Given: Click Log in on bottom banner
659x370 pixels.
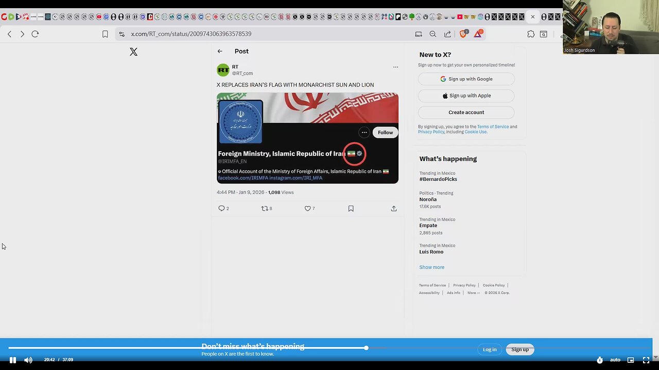Looking at the screenshot, I should pos(490,349).
